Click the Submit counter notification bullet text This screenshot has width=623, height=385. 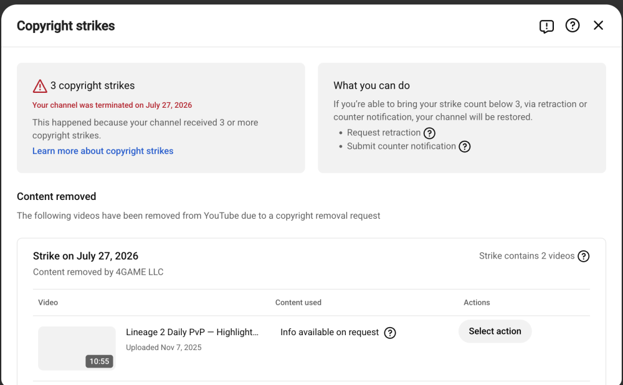pyautogui.click(x=401, y=146)
